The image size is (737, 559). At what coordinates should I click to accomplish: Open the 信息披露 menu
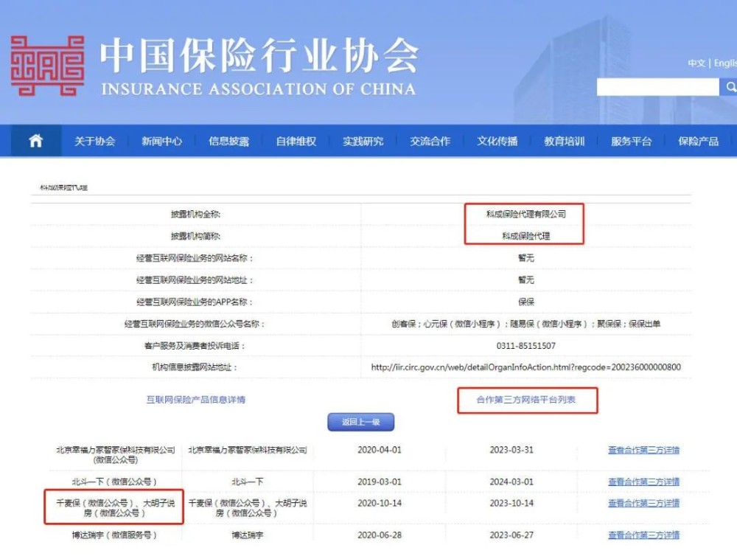coord(229,141)
